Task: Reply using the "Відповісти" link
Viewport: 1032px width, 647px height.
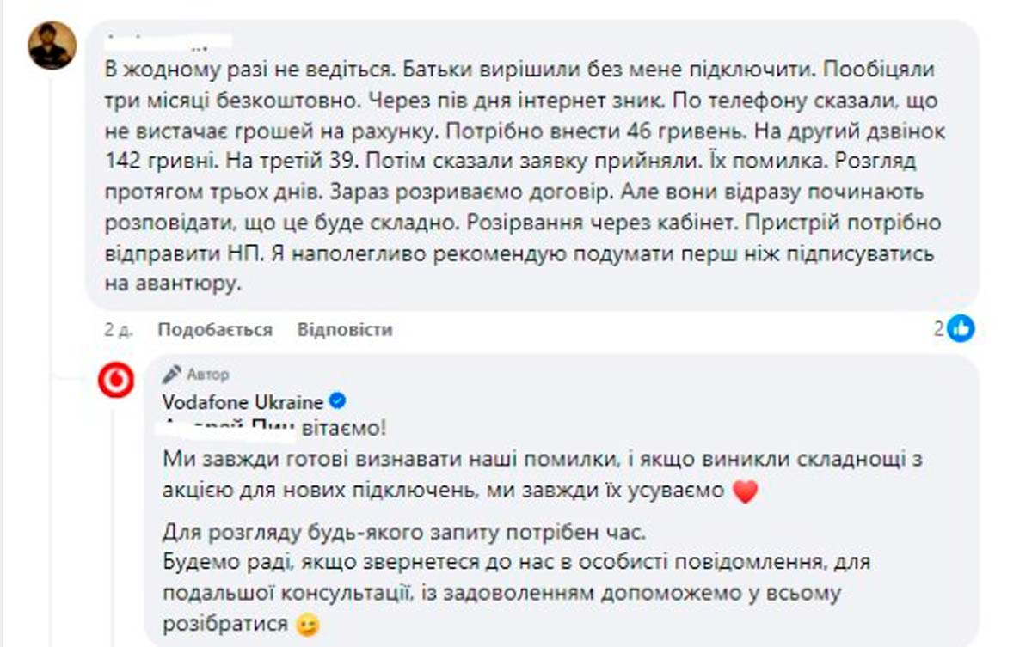Action: (344, 330)
